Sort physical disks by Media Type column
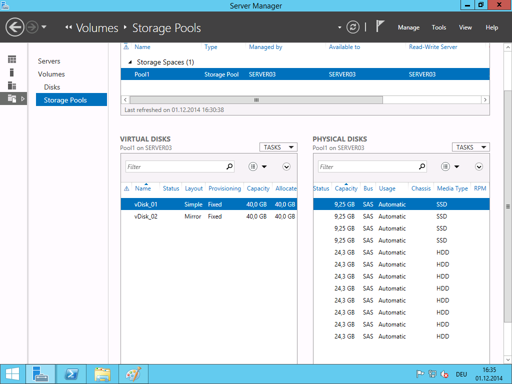Screen dimensions: 512x384 point(452,188)
